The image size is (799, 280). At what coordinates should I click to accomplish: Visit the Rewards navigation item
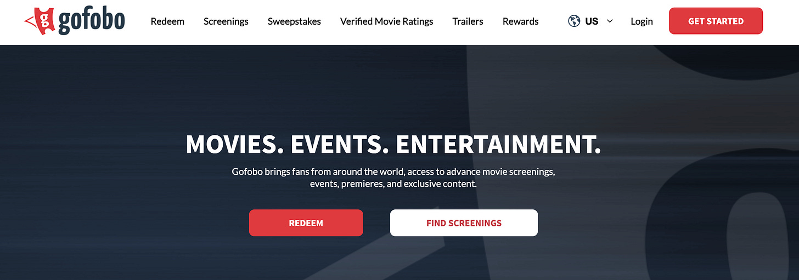coord(520,21)
